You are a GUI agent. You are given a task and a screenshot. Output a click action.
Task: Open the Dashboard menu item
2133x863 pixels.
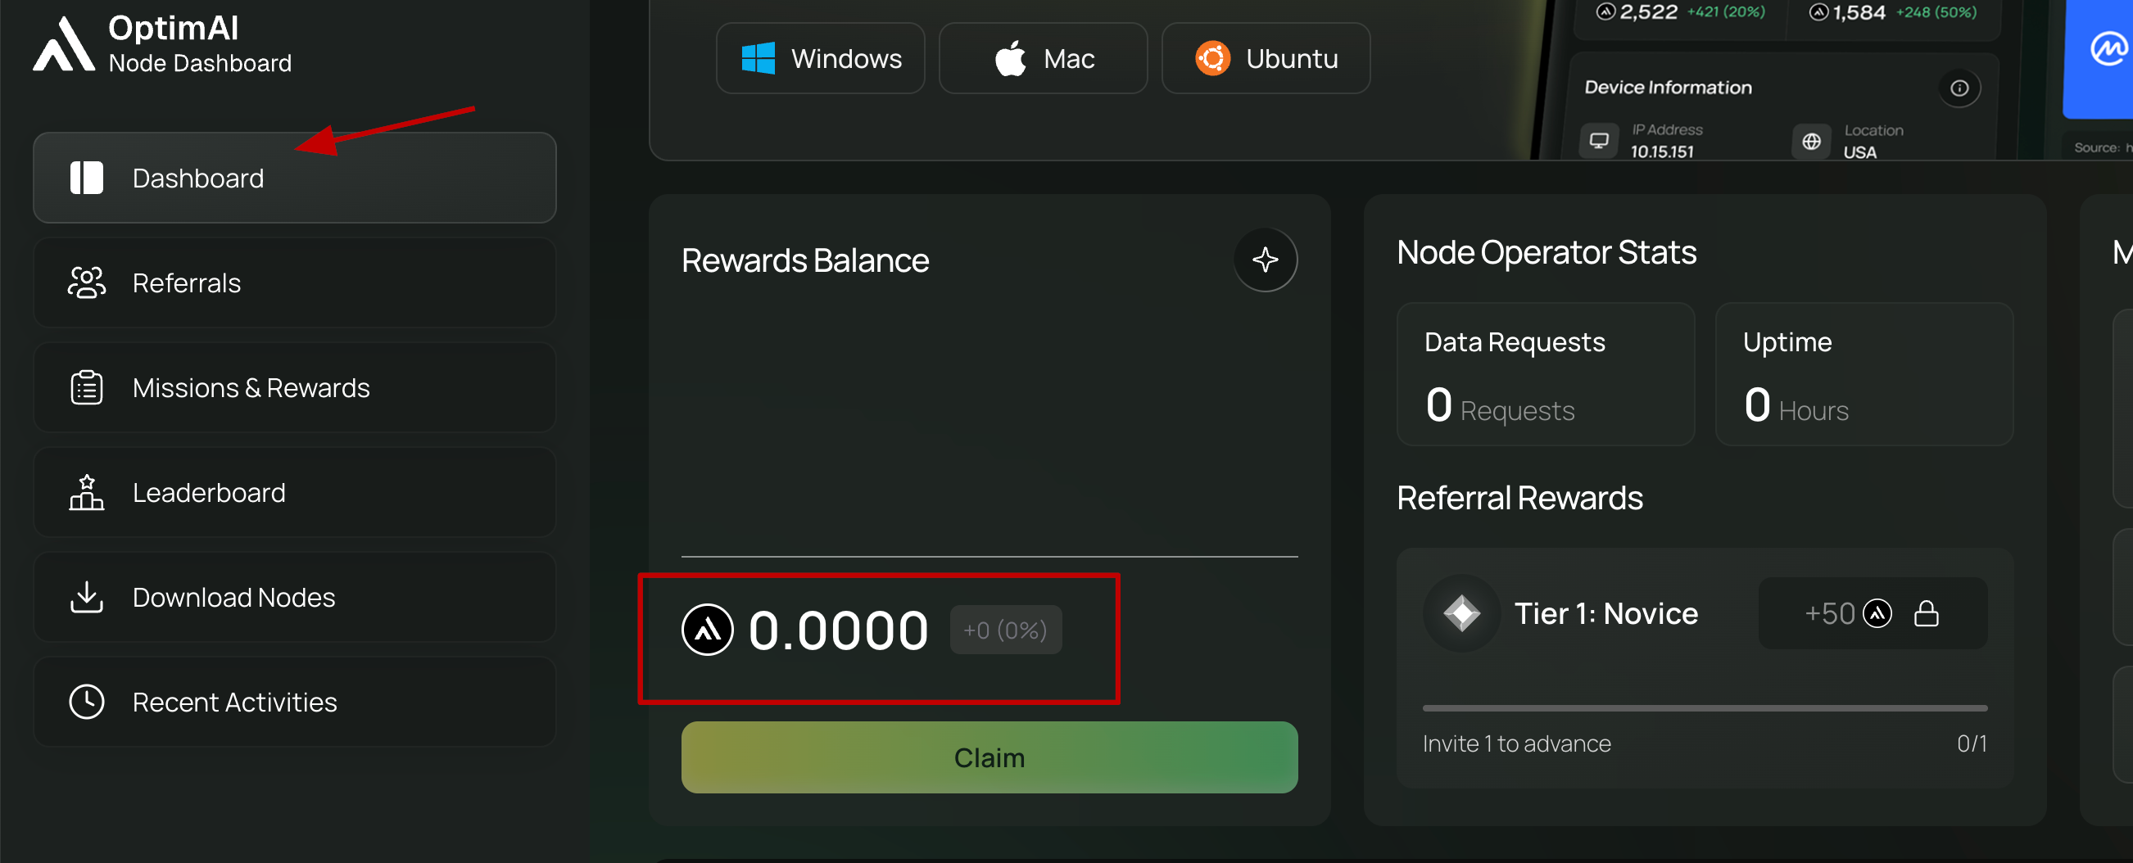pyautogui.click(x=294, y=178)
